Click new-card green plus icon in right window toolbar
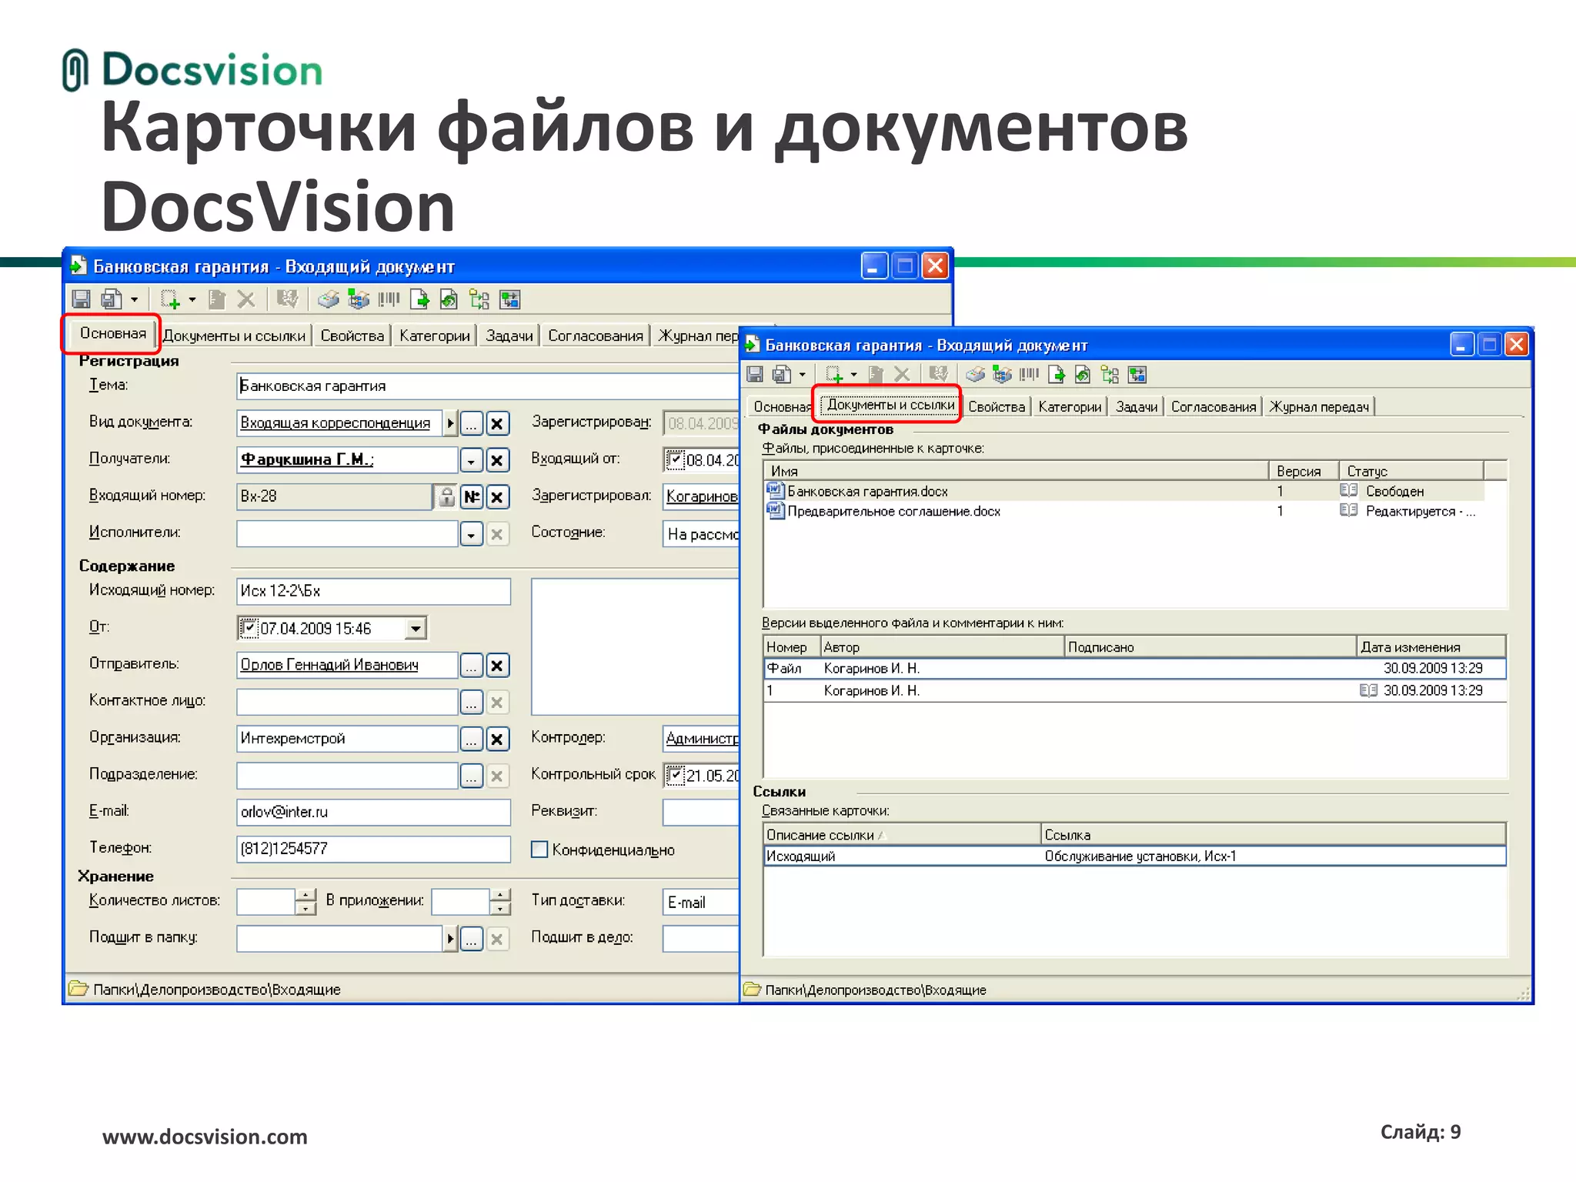The width and height of the screenshot is (1576, 1182). (834, 374)
